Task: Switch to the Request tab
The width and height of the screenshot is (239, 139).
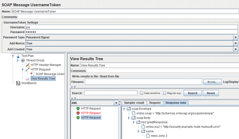Action: tap(155, 103)
